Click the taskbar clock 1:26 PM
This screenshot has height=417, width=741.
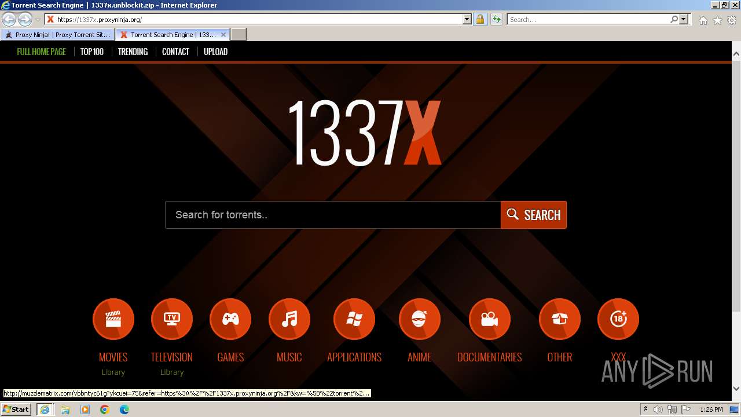[711, 409]
